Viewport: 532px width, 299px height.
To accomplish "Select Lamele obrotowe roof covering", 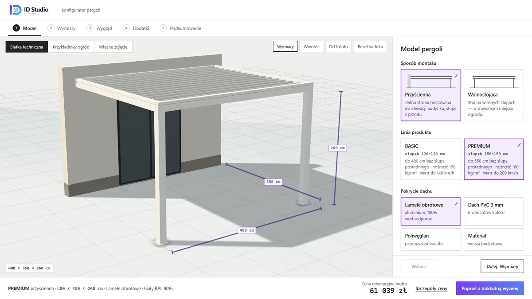I will click(431, 211).
